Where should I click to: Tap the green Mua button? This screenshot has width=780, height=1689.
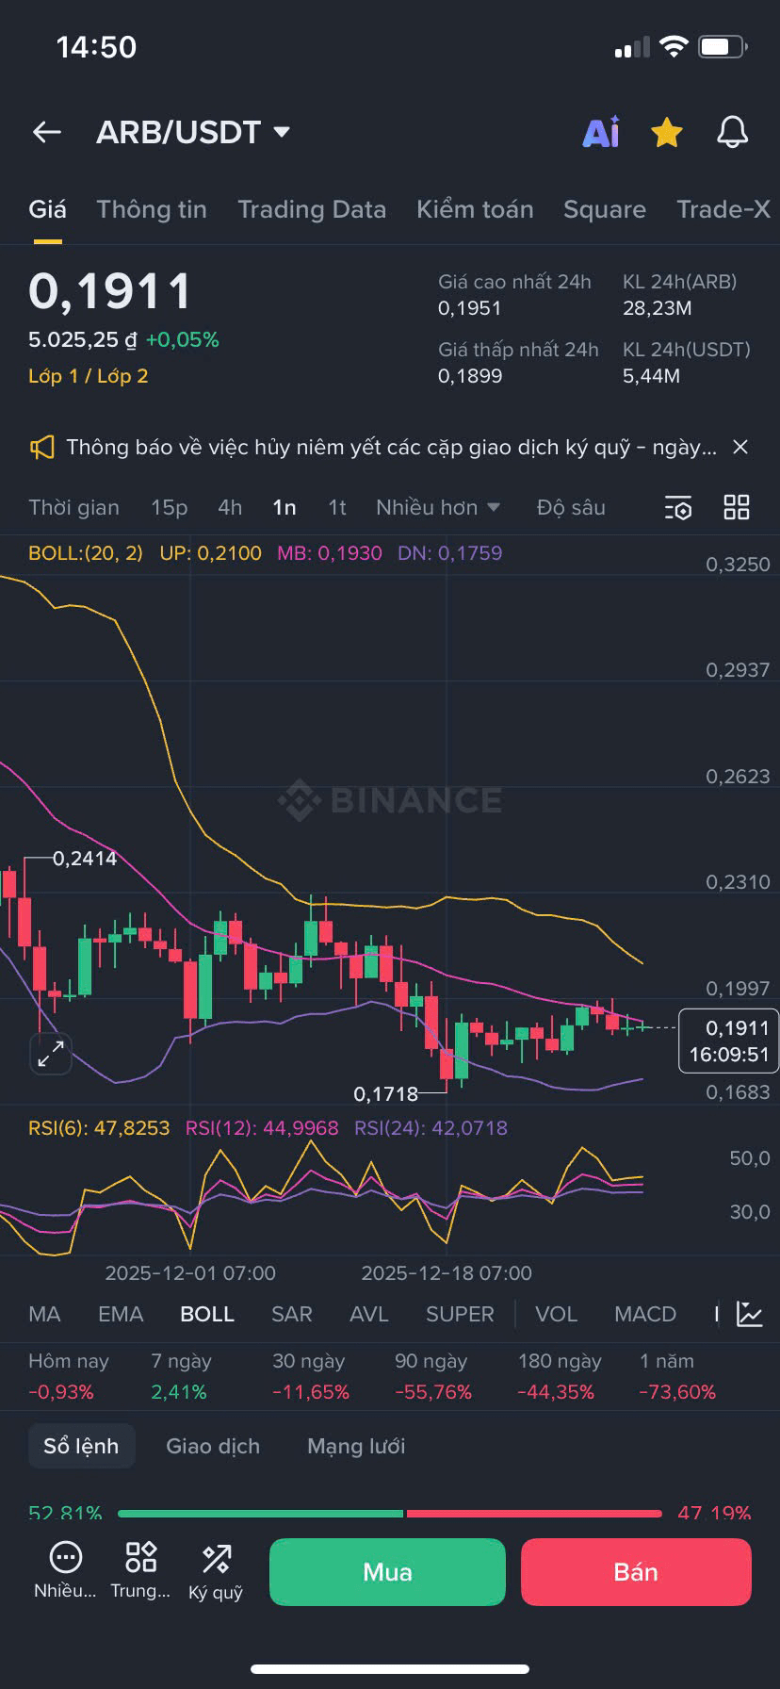pos(387,1572)
